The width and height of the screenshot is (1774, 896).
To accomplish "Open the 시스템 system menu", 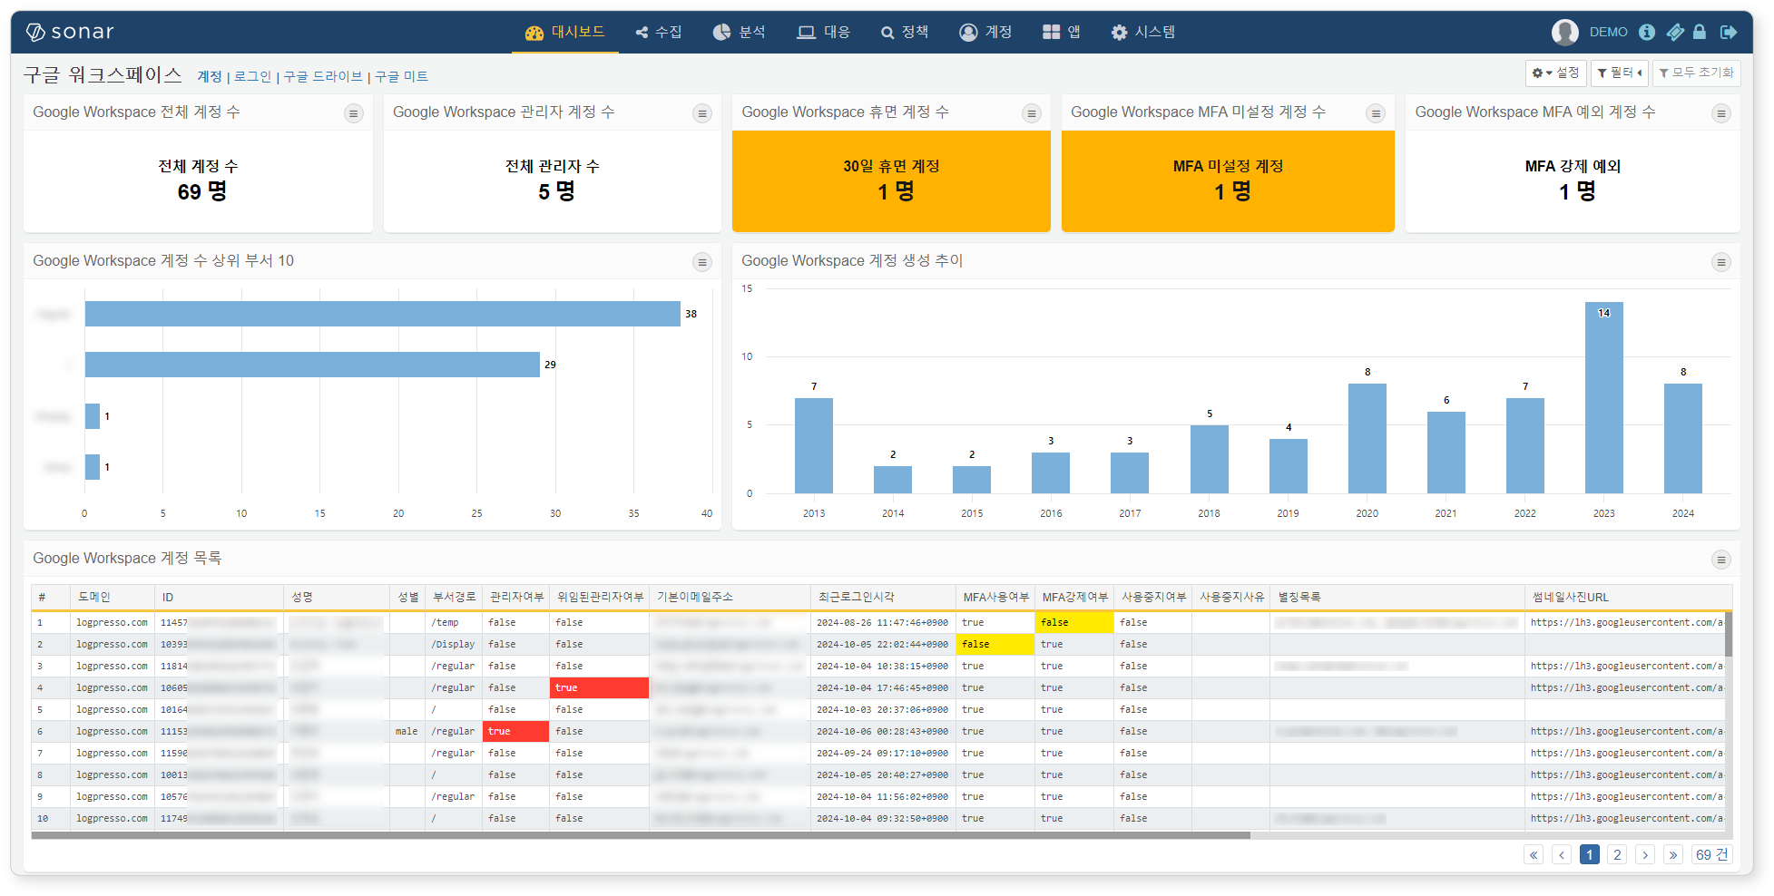I will coord(1142,32).
